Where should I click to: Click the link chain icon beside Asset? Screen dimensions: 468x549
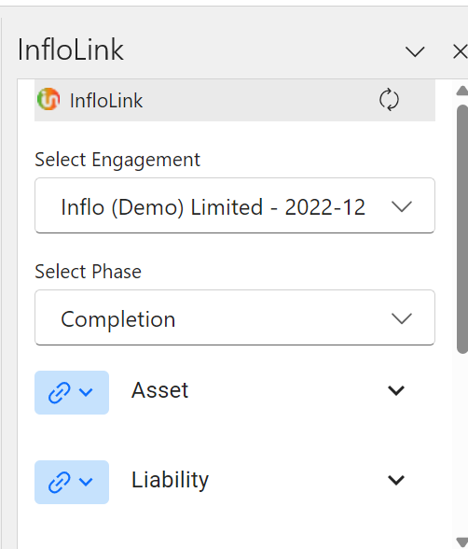click(x=59, y=392)
